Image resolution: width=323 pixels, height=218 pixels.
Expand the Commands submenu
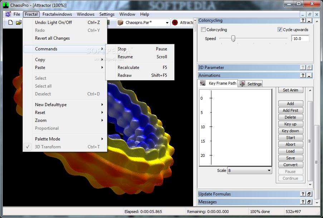point(65,49)
